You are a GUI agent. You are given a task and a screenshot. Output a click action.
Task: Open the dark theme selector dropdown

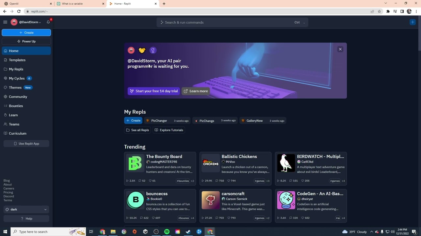pyautogui.click(x=26, y=209)
